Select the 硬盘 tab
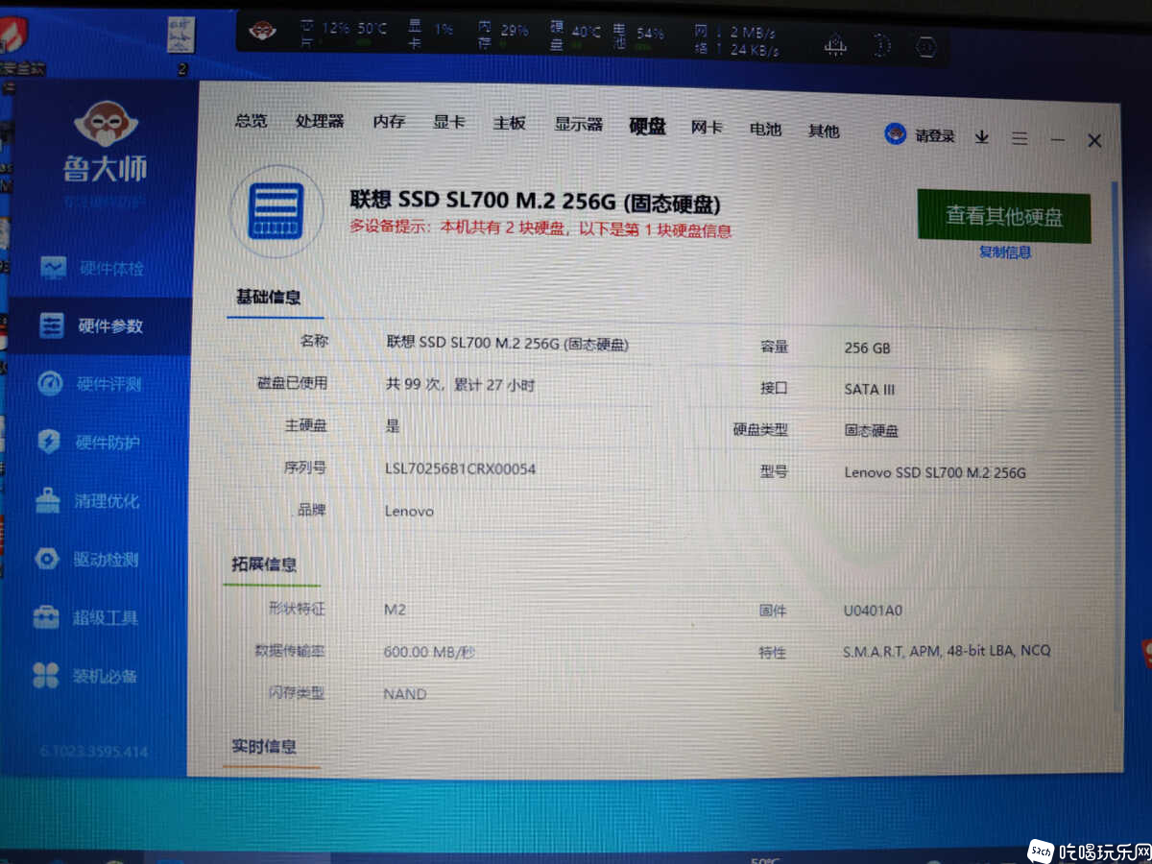The height and width of the screenshot is (864, 1152). (x=648, y=127)
